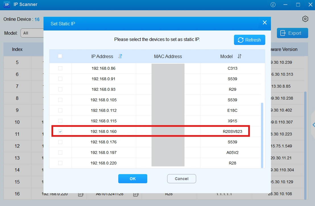Uncheck the 192.168.0.160 device checkbox

[60, 131]
